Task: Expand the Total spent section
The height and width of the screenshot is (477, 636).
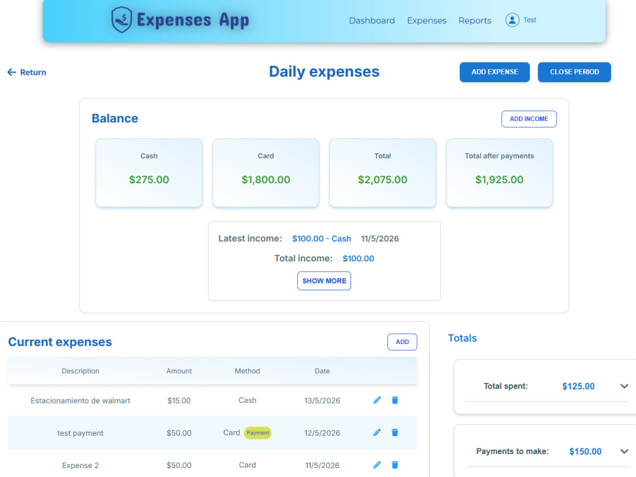Action: coord(625,386)
